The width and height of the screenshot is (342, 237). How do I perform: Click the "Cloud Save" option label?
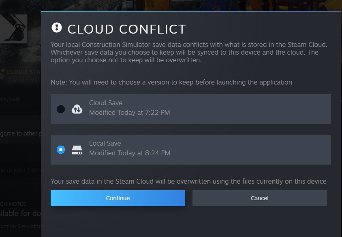(105, 103)
